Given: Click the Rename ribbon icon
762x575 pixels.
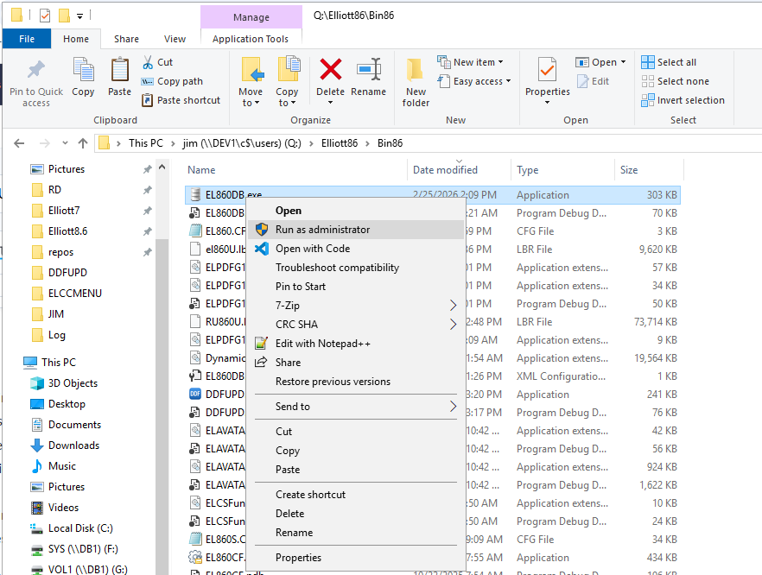Looking at the screenshot, I should point(369,71).
